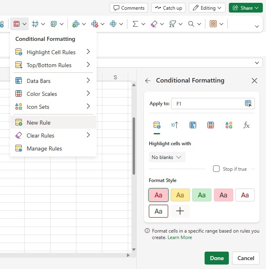Close the Conditional Formatting pane
Image resolution: width=266 pixels, height=269 pixels.
[254, 80]
